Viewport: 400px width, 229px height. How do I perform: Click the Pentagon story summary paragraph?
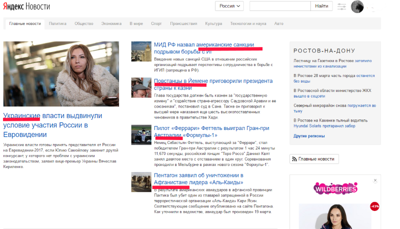(x=213, y=200)
